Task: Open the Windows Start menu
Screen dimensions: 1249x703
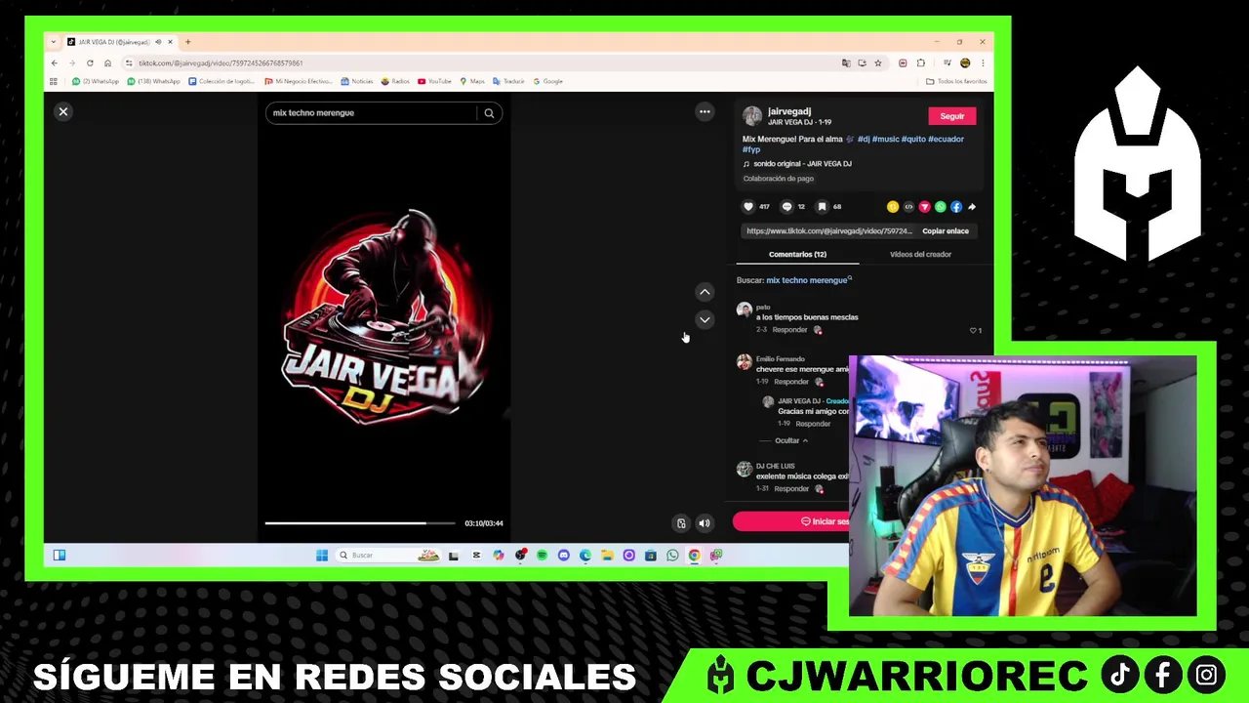Action: 322,556
